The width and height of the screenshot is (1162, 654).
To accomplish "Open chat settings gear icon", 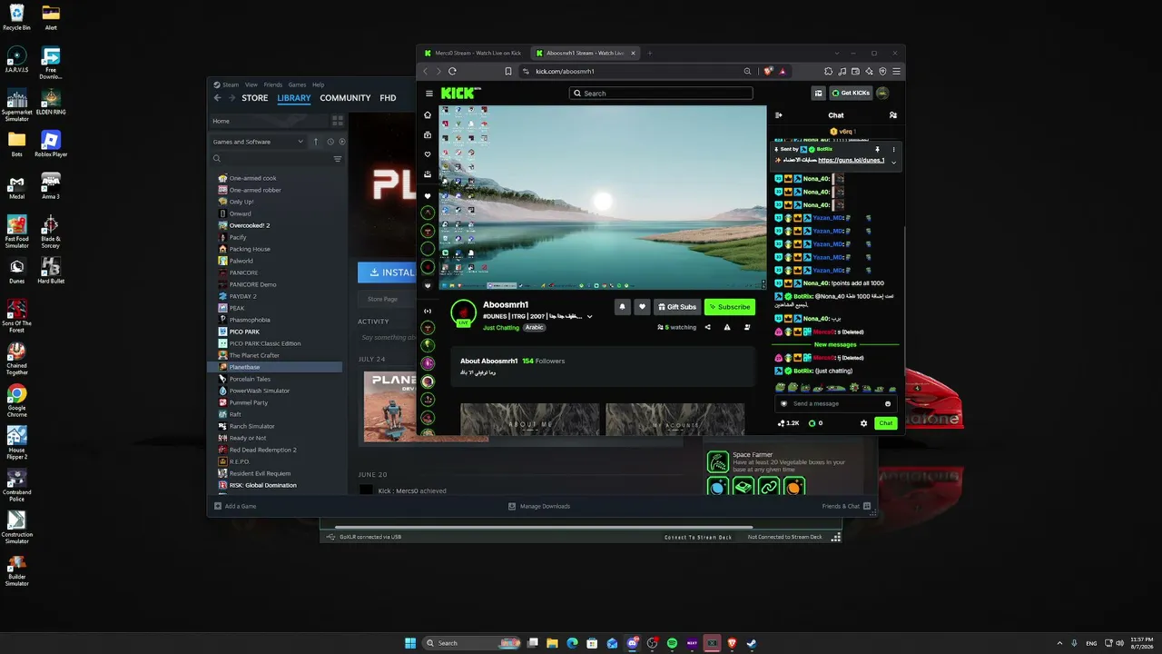I will point(863,423).
